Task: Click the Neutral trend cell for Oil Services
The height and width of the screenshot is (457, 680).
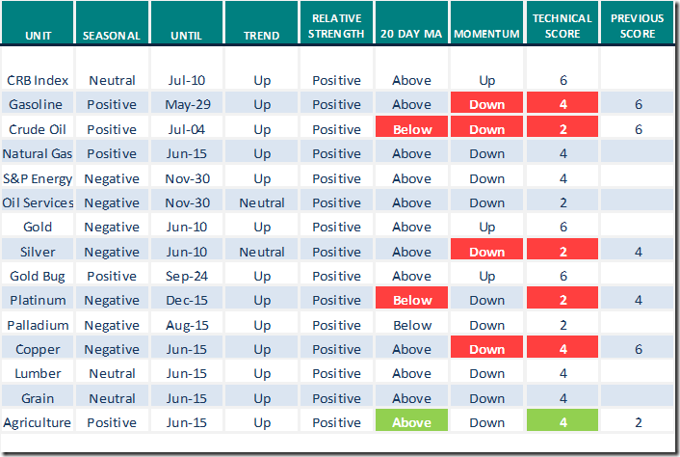Action: click(262, 202)
